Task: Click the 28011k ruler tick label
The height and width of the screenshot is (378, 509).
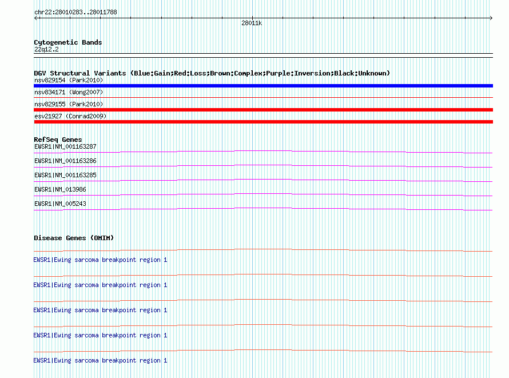Action: tap(252, 23)
